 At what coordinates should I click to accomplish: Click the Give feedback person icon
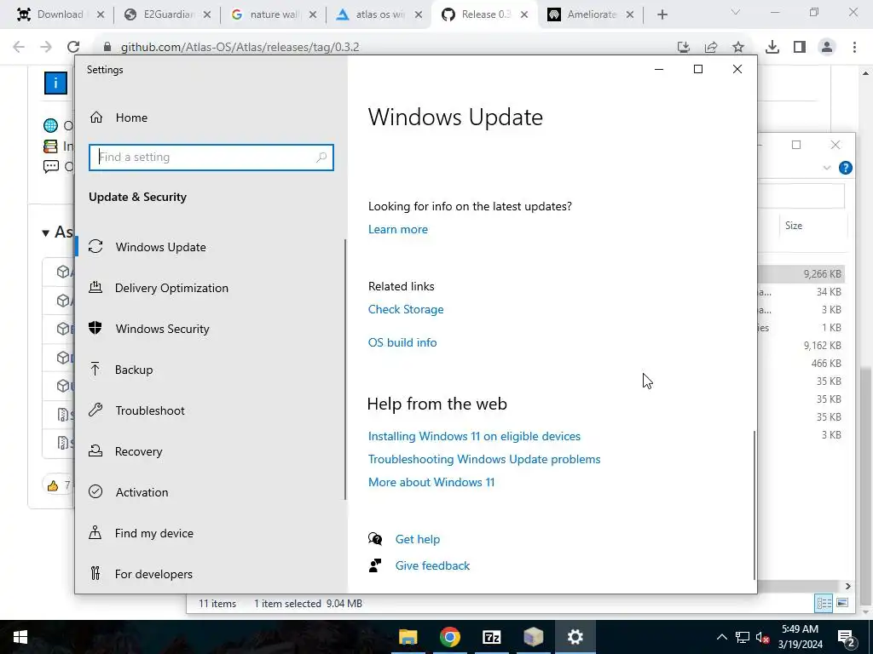(375, 565)
